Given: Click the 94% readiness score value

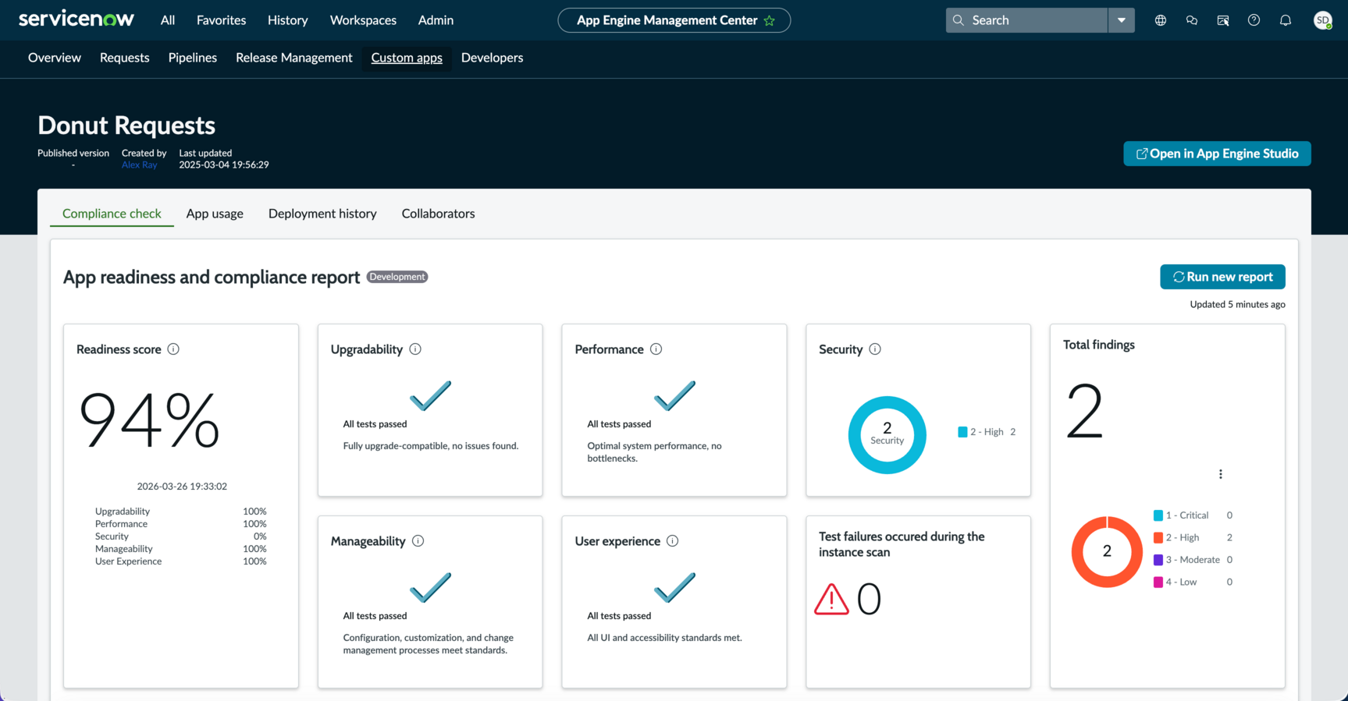Looking at the screenshot, I should 149,420.
